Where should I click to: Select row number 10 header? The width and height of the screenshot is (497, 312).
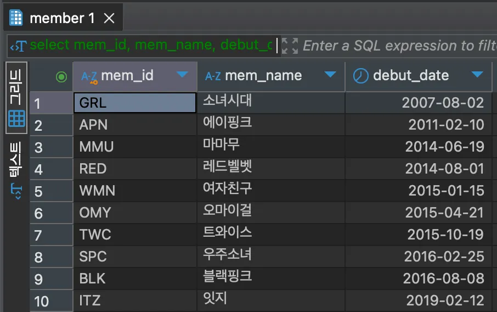[x=52, y=300]
